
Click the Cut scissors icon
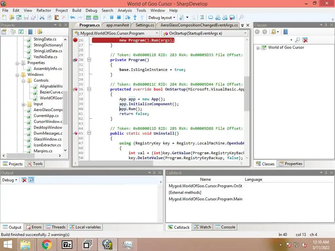coord(42,18)
